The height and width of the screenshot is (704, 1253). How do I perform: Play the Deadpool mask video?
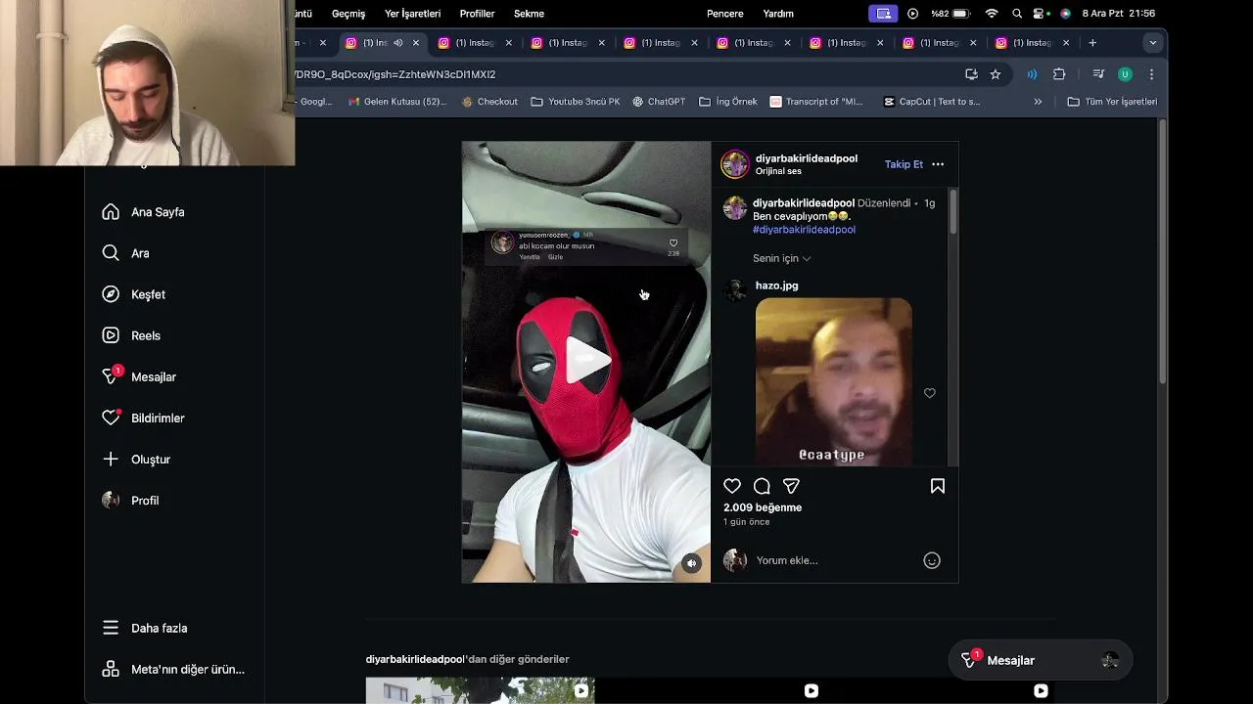click(x=587, y=361)
